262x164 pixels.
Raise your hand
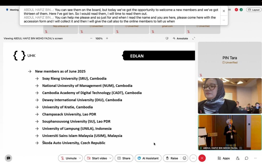tap(172, 158)
